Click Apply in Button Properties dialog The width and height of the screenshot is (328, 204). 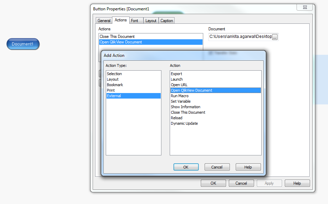269,183
